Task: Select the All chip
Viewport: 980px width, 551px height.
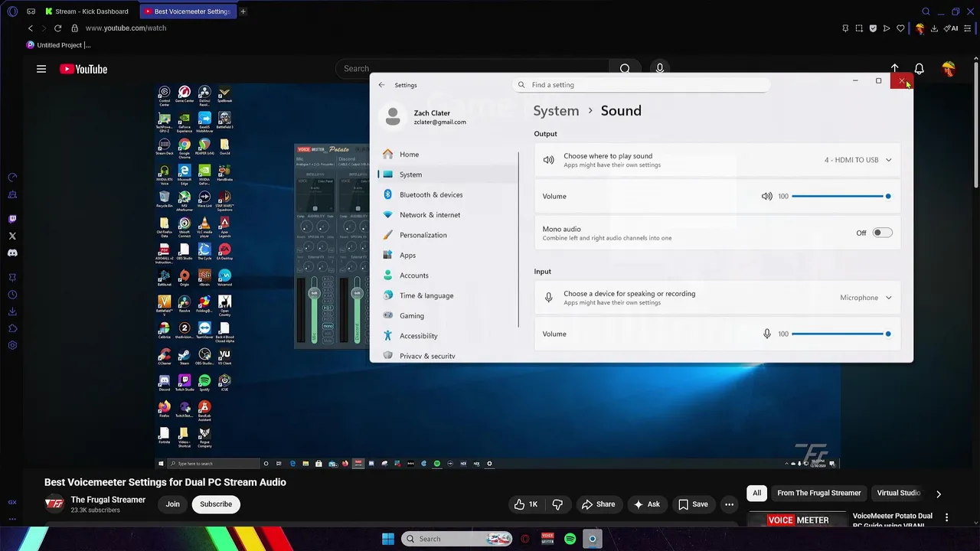Action: [757, 494]
